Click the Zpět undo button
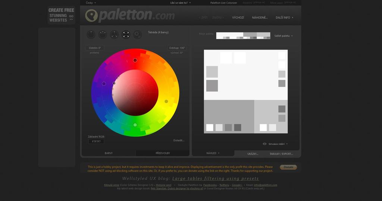This screenshot has height=201, width=382. pos(203,17)
